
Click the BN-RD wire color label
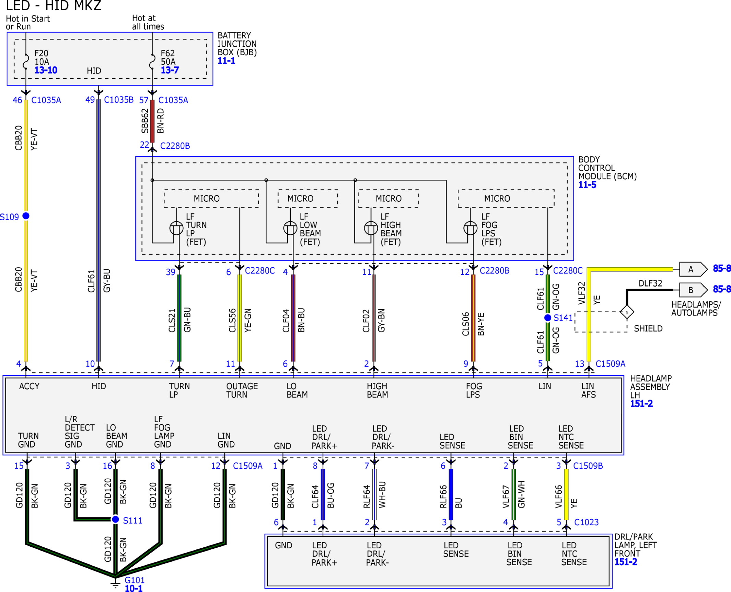(161, 121)
